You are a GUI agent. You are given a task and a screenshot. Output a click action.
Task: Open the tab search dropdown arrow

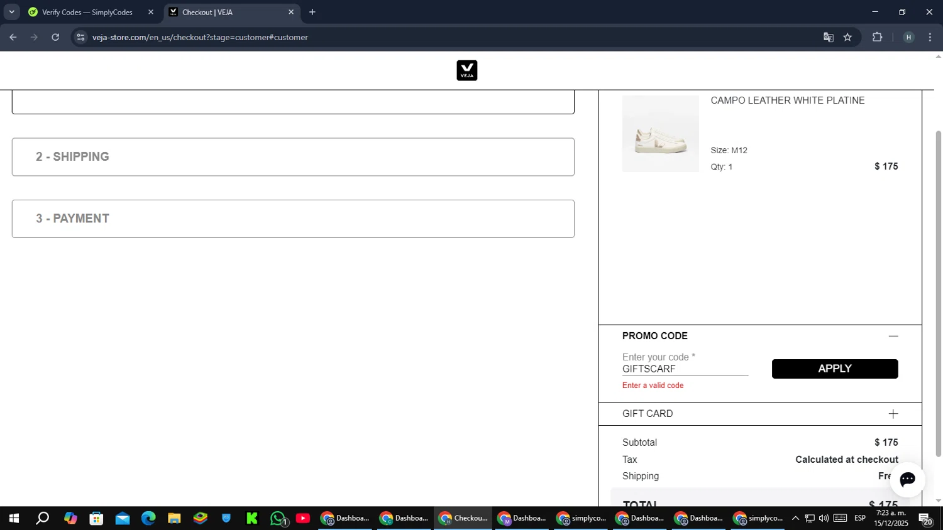coord(11,12)
